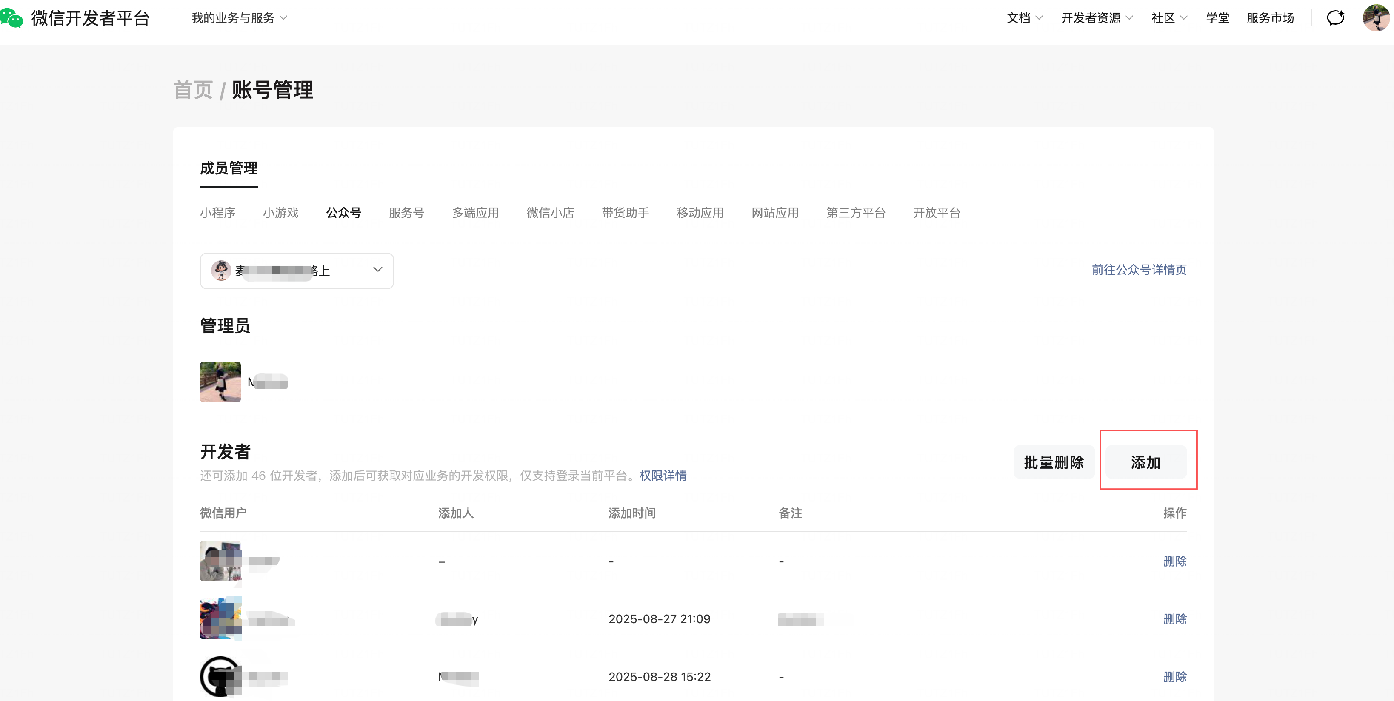Click the 添加 developer button

[x=1145, y=462]
